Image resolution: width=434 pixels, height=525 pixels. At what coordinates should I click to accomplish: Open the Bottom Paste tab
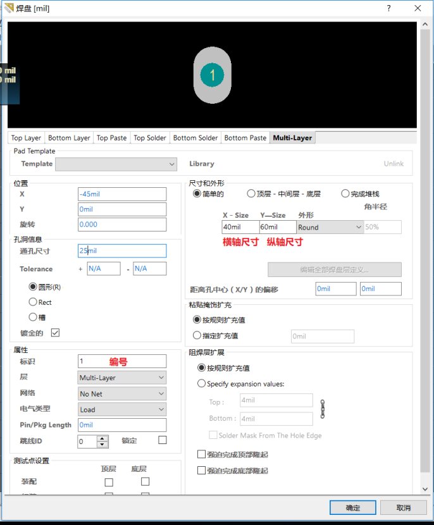pyautogui.click(x=245, y=138)
